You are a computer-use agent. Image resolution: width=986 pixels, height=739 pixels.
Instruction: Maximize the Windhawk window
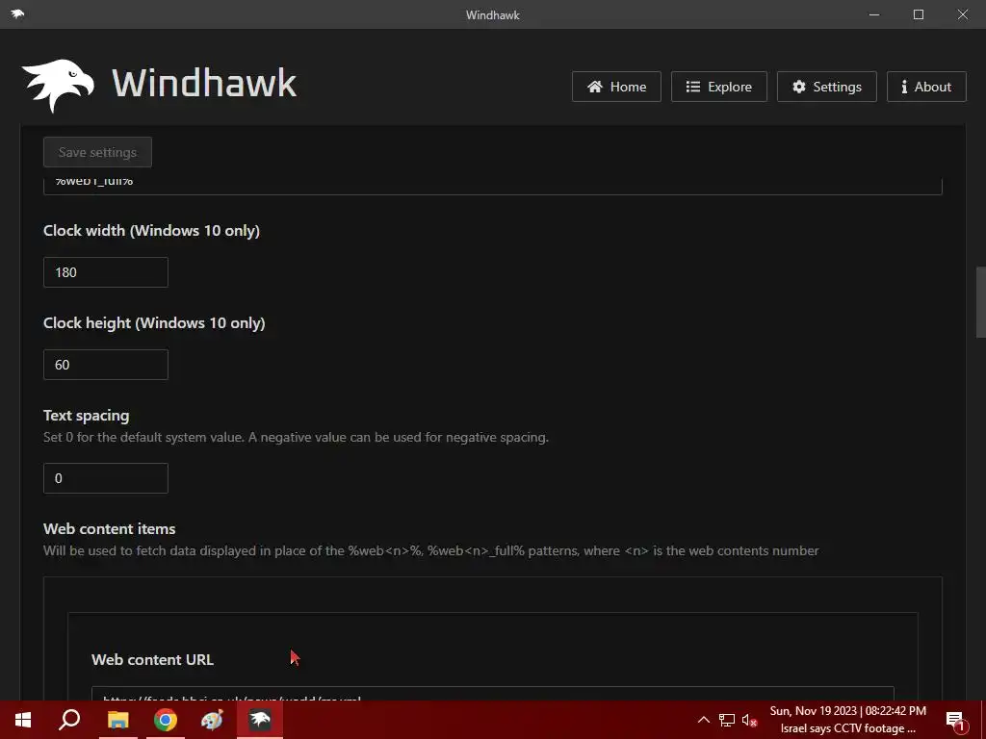918,14
